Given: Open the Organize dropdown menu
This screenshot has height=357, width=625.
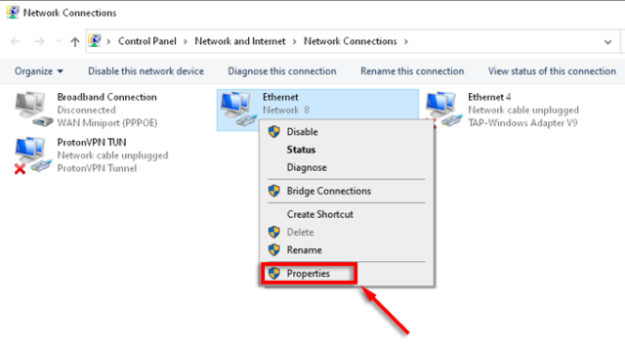Looking at the screenshot, I should coord(39,71).
